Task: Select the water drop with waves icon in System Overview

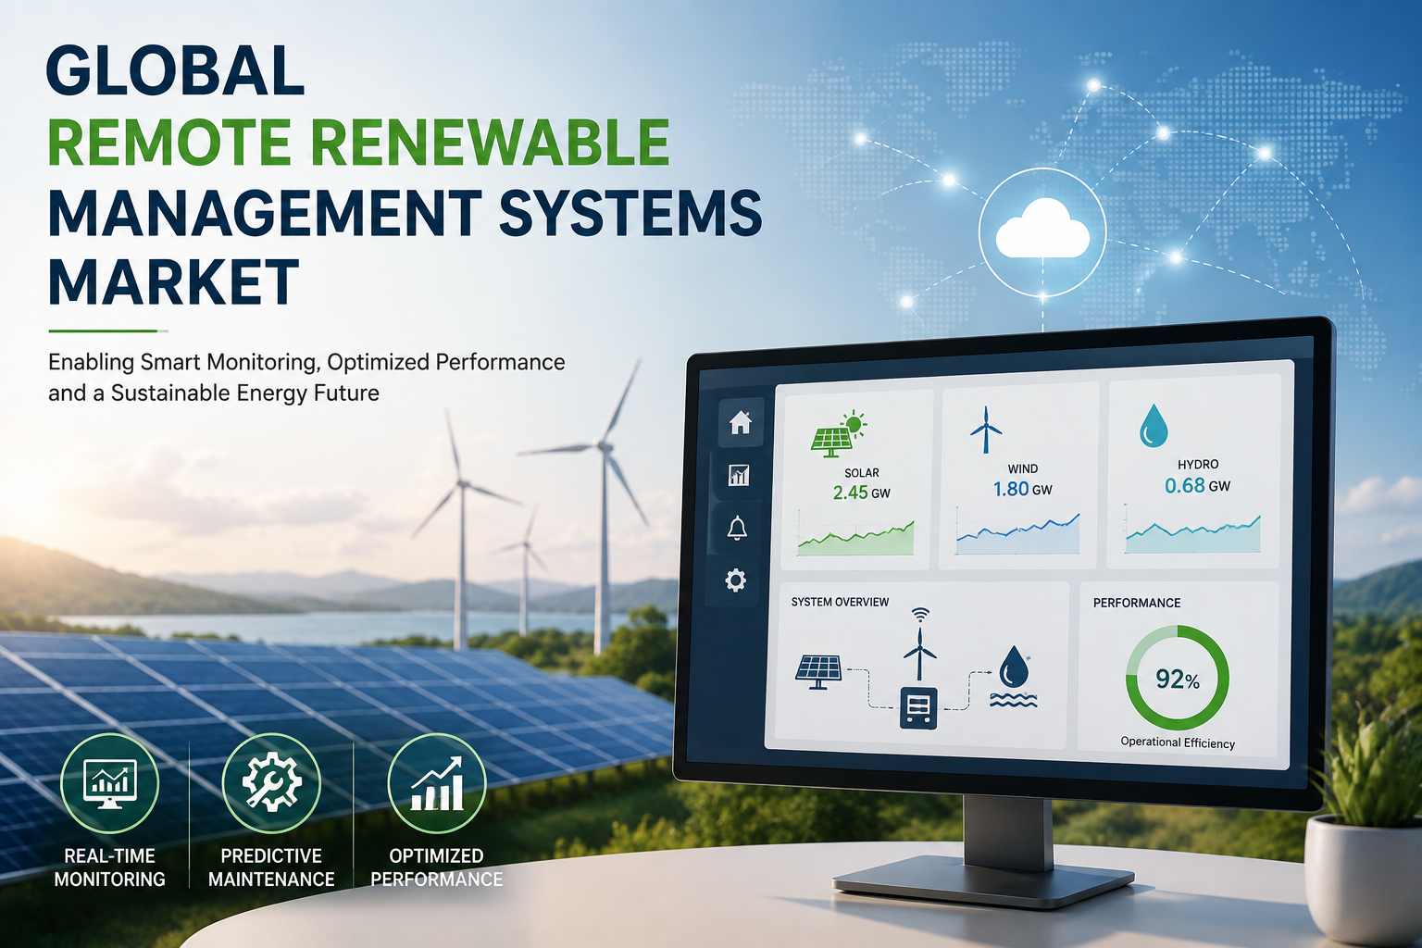Action: tap(1014, 677)
